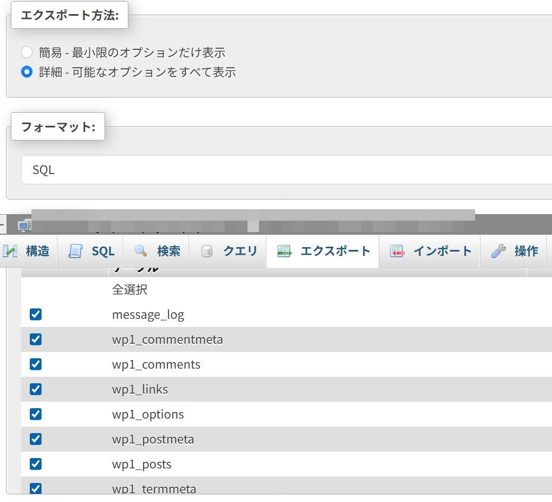Uncheck the wp1_commentmeta checkbox
The image size is (552, 502).
(36, 339)
